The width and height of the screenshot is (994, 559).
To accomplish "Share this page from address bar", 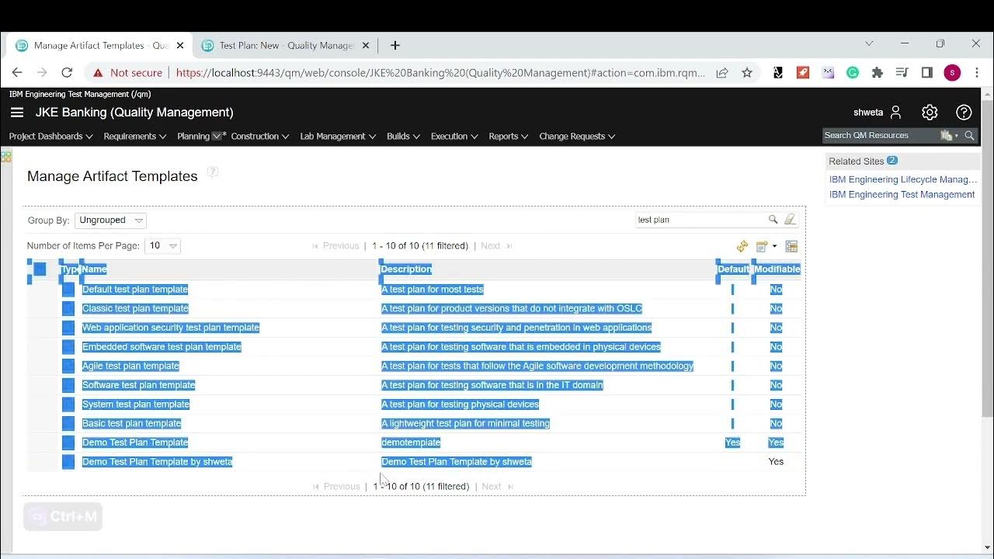I will [722, 72].
